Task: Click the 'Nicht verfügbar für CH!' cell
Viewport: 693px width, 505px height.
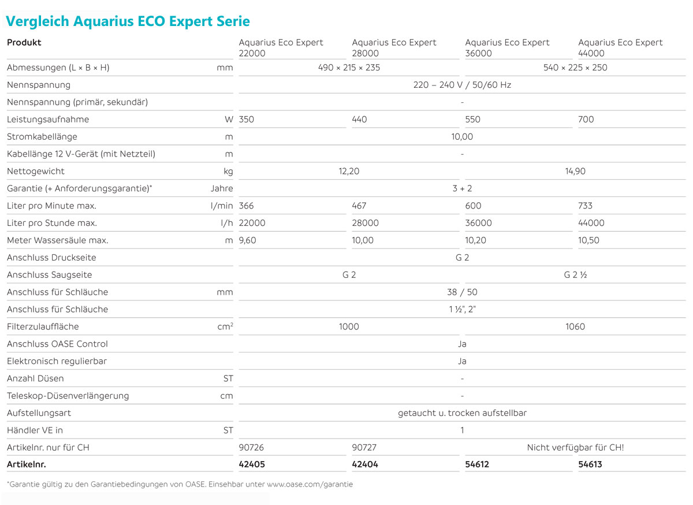Action: coord(575,447)
